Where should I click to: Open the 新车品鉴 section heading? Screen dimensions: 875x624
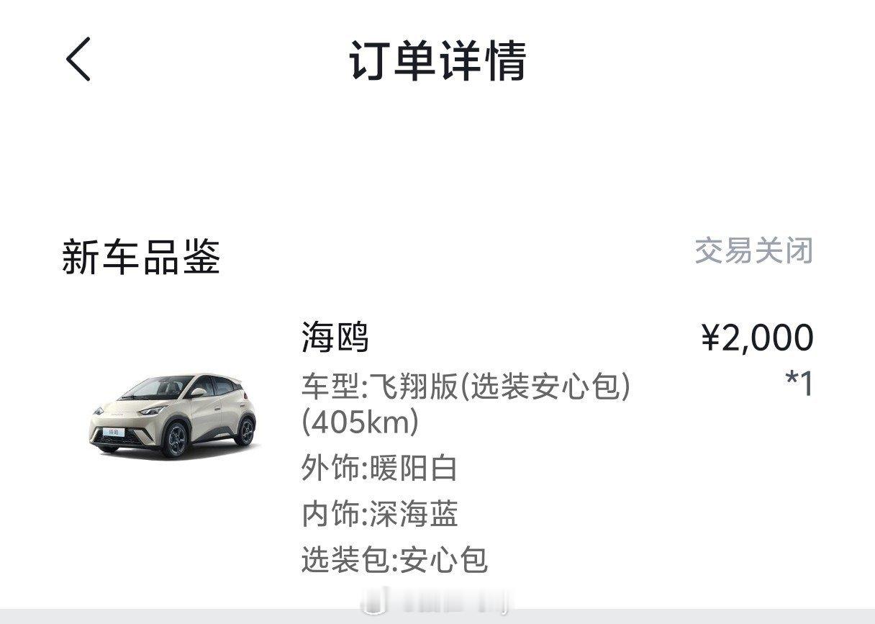[141, 258]
